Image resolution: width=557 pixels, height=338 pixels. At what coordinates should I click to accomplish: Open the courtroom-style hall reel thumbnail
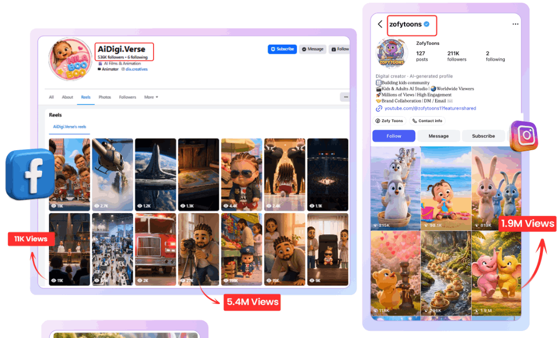[69, 249]
